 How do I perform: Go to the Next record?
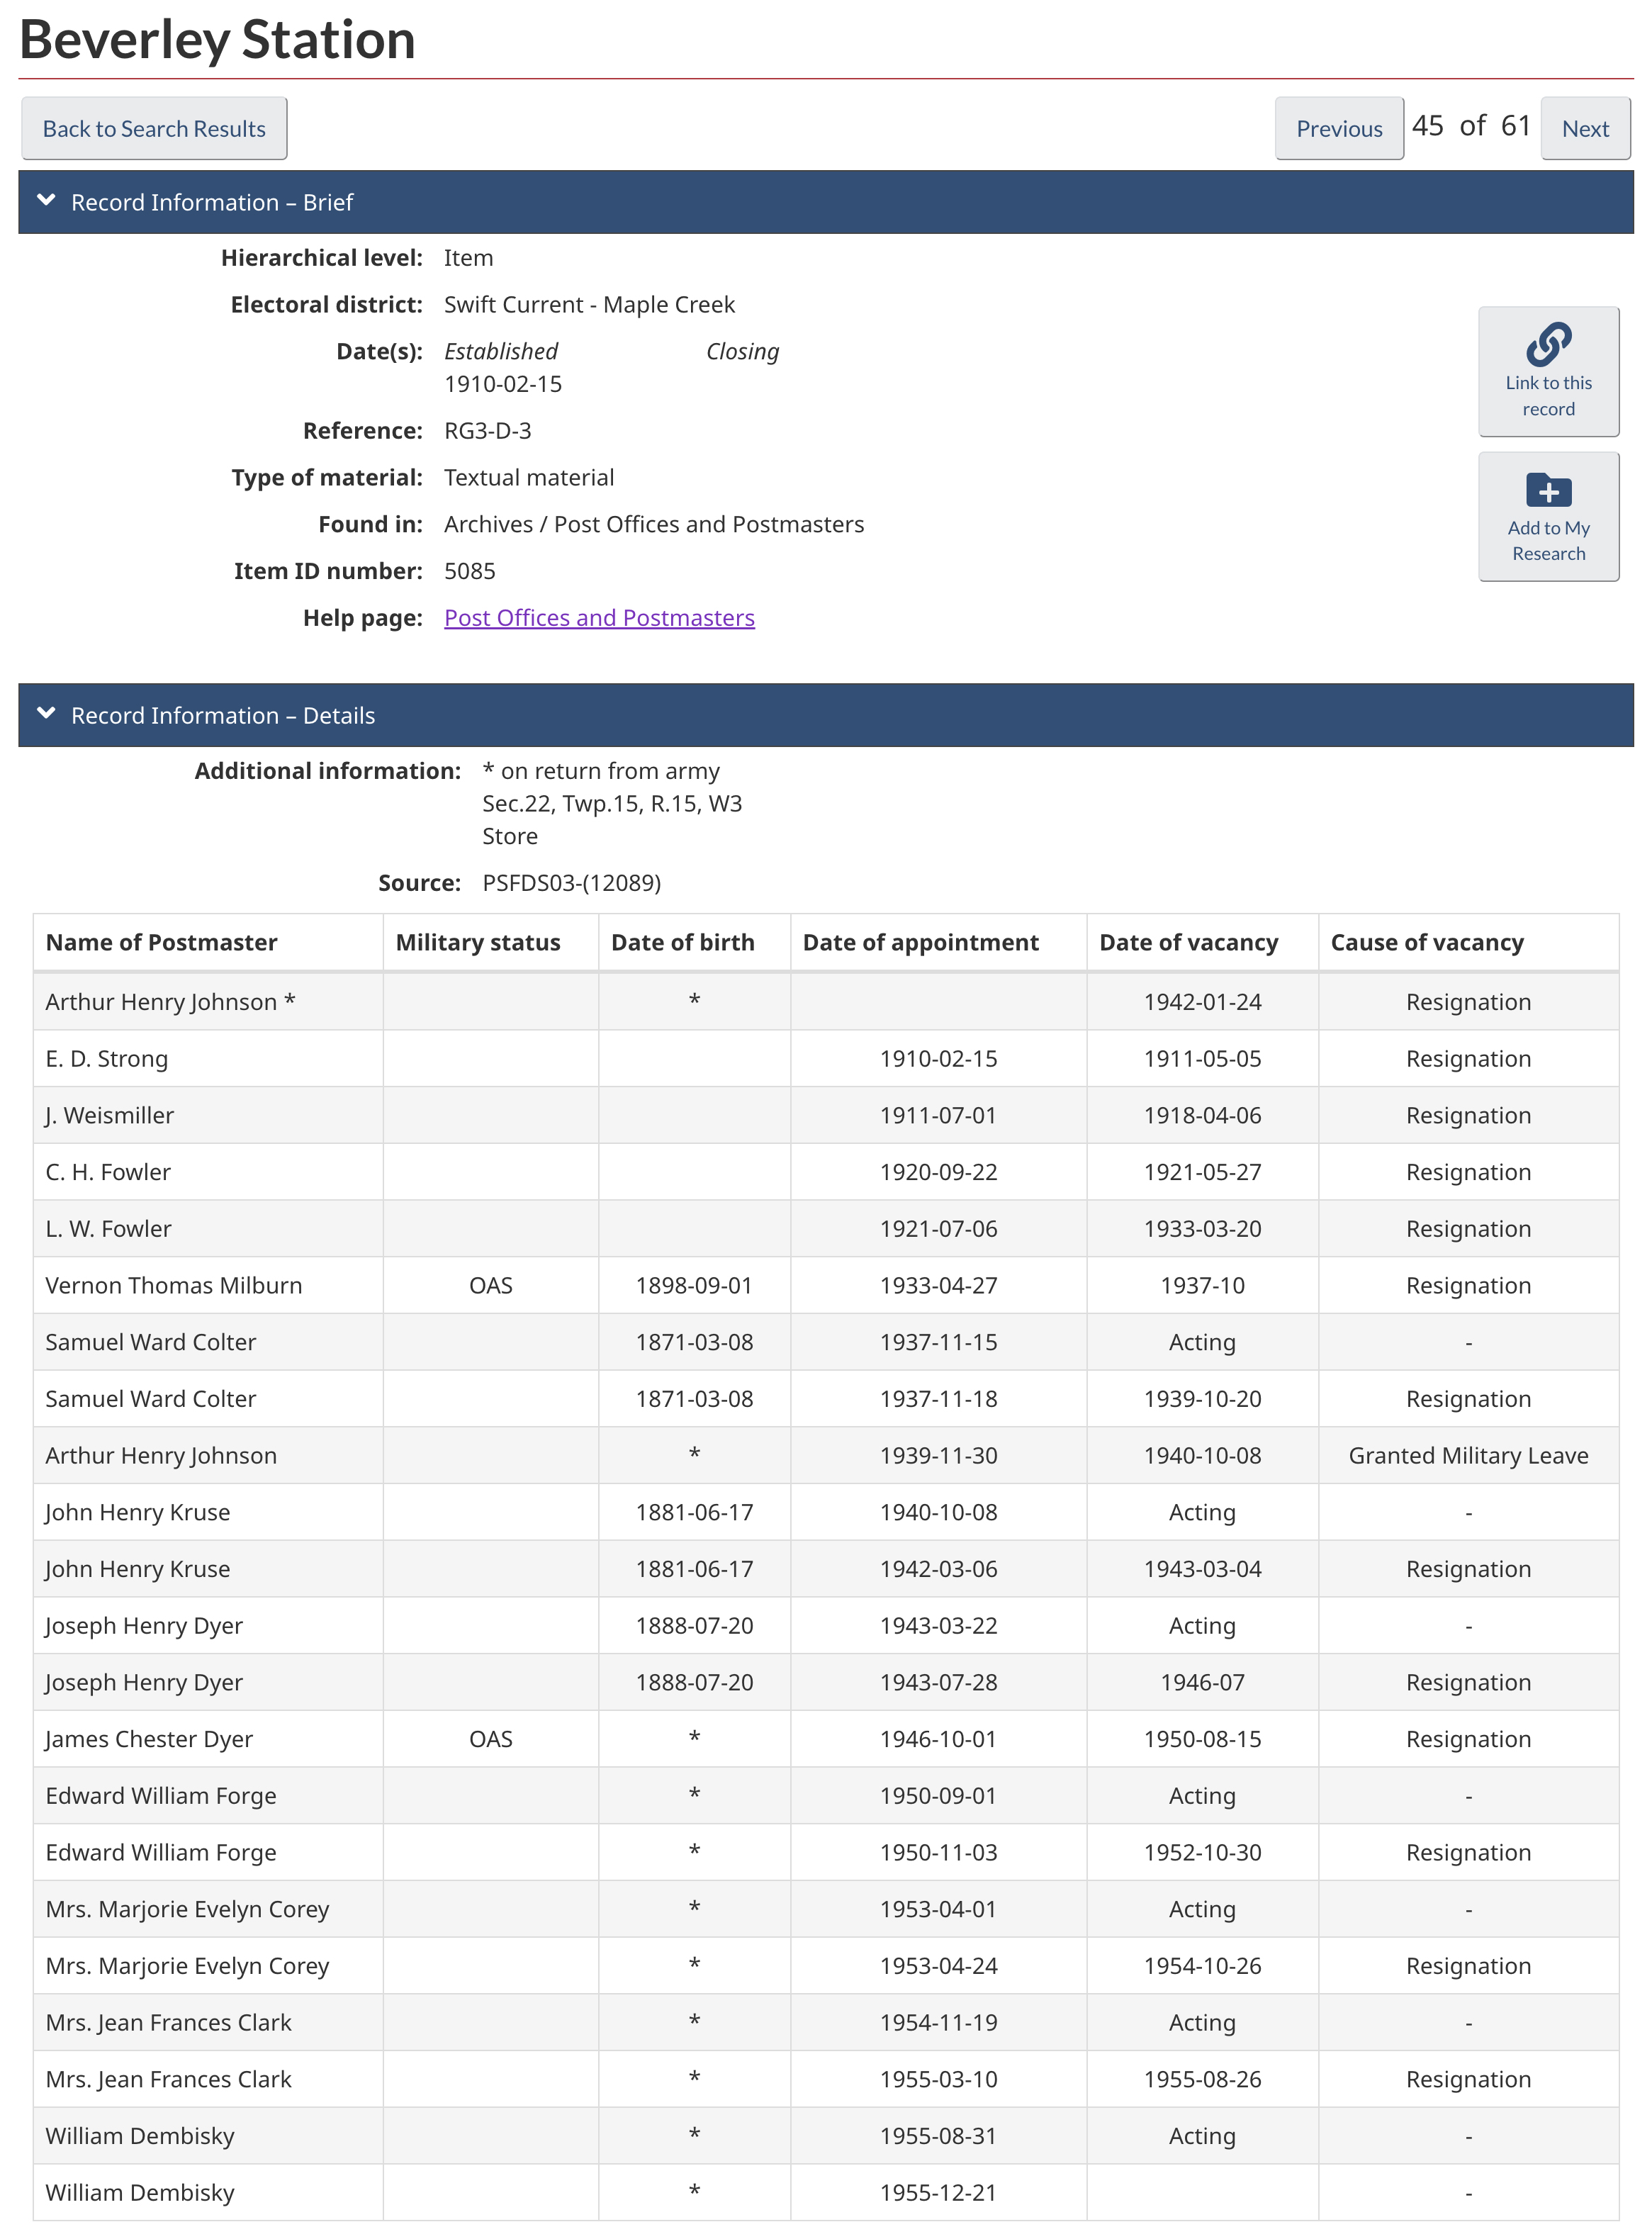[x=1584, y=129]
